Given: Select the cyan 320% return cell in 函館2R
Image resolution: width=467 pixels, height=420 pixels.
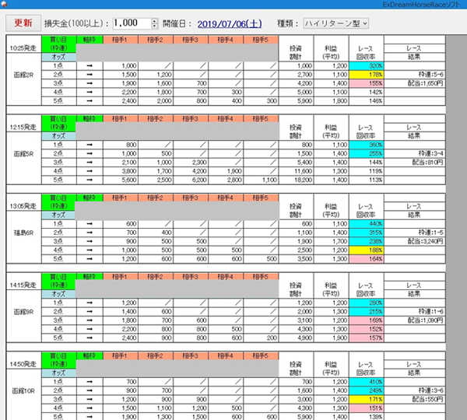Looking at the screenshot, I should 366,65.
